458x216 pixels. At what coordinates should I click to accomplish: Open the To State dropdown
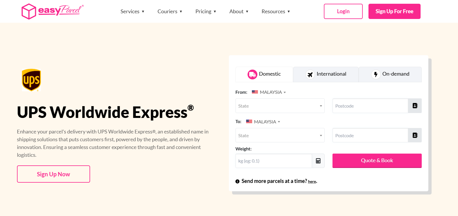280,135
